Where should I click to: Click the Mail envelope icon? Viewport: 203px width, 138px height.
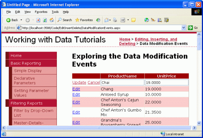[106, 20]
